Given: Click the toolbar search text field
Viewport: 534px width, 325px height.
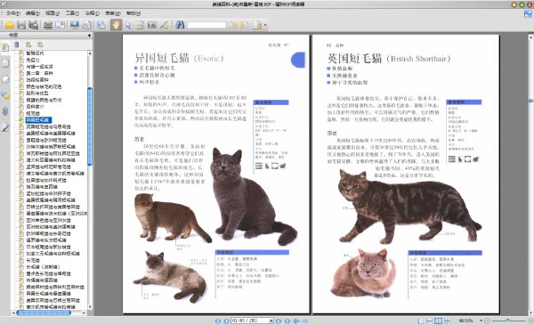Looking at the screenshot, I should point(206,25).
